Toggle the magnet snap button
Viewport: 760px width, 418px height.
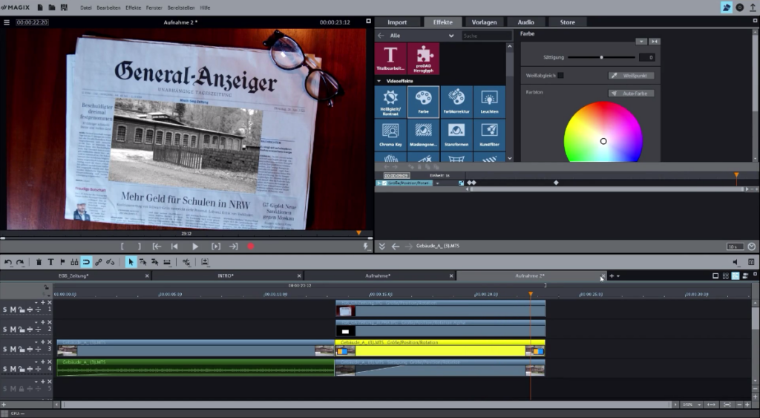86,262
